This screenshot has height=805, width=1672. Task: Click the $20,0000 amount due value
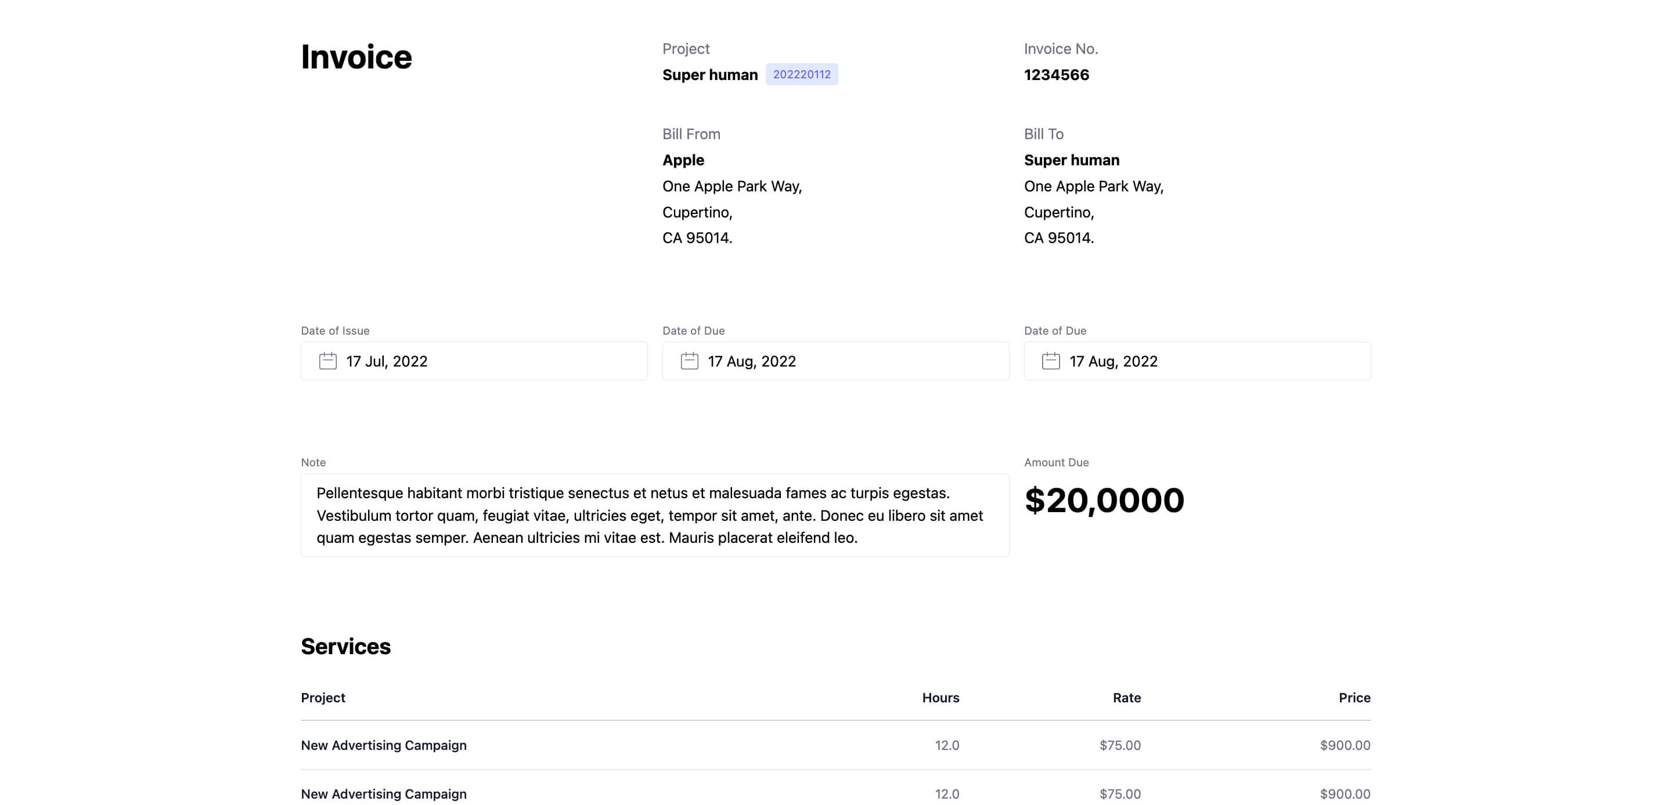[x=1104, y=500]
